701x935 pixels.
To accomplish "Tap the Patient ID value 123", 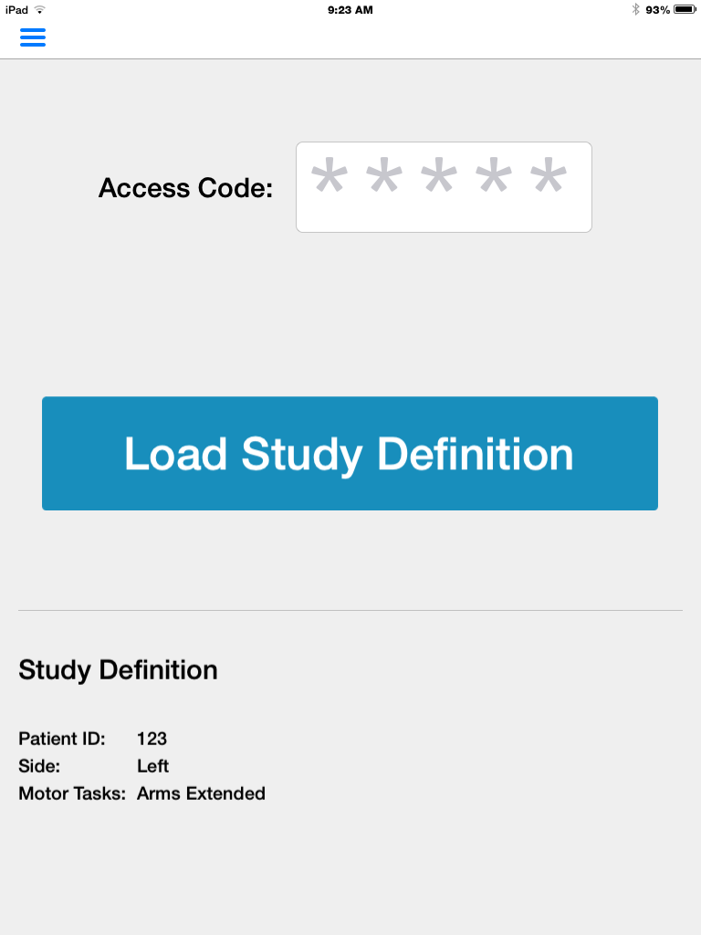I will [x=152, y=739].
